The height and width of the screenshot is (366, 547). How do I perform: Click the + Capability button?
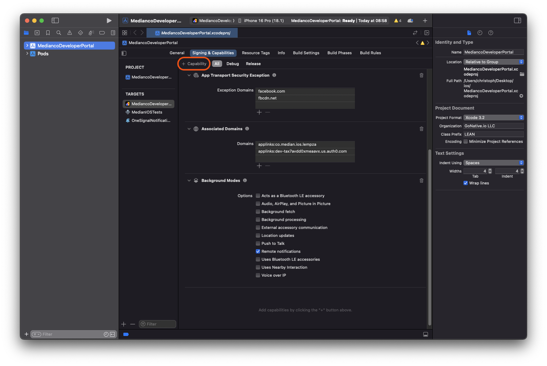click(x=194, y=64)
